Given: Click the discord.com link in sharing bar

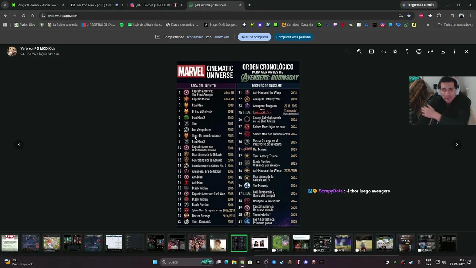Looking at the screenshot, I should coord(222,37).
